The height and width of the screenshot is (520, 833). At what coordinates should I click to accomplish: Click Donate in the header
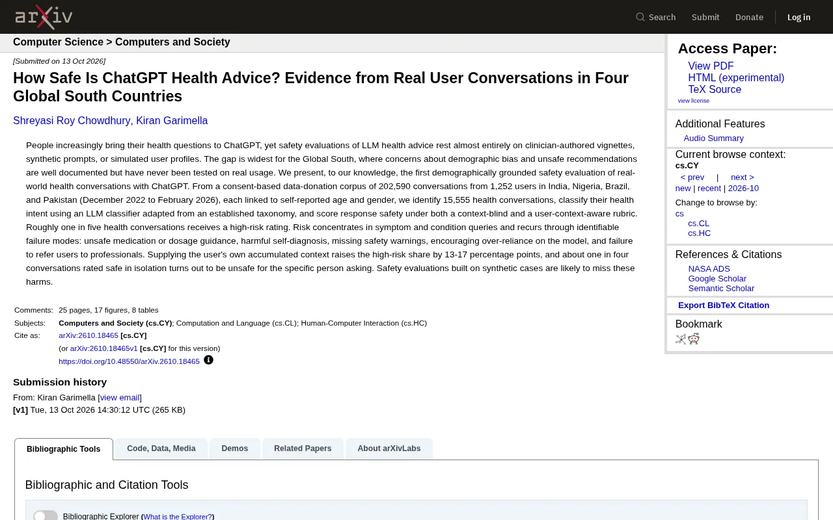[749, 17]
